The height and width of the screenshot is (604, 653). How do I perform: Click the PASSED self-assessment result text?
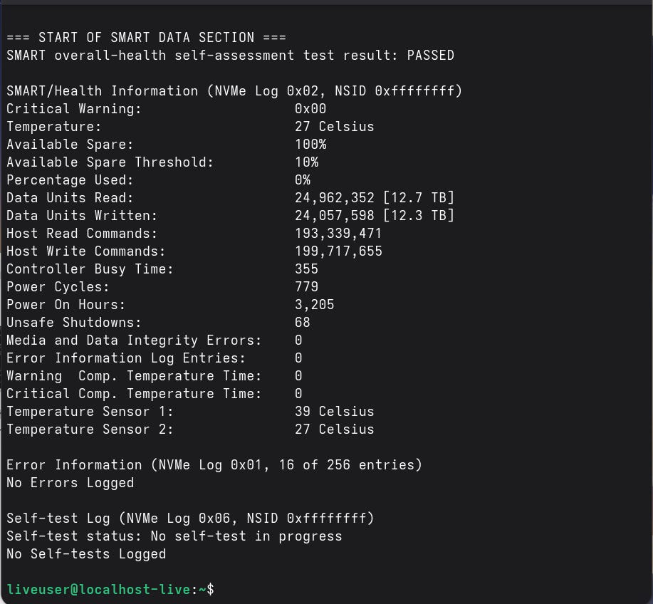[430, 56]
